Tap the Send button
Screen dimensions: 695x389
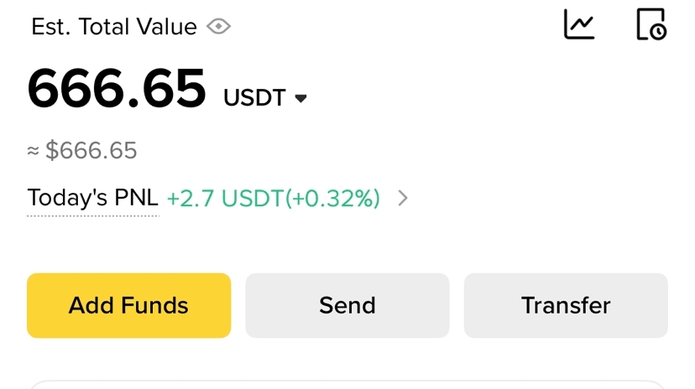tap(347, 305)
